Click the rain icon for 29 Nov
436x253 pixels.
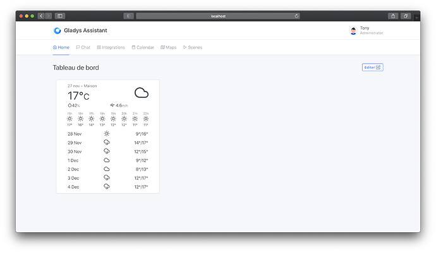pos(107,143)
